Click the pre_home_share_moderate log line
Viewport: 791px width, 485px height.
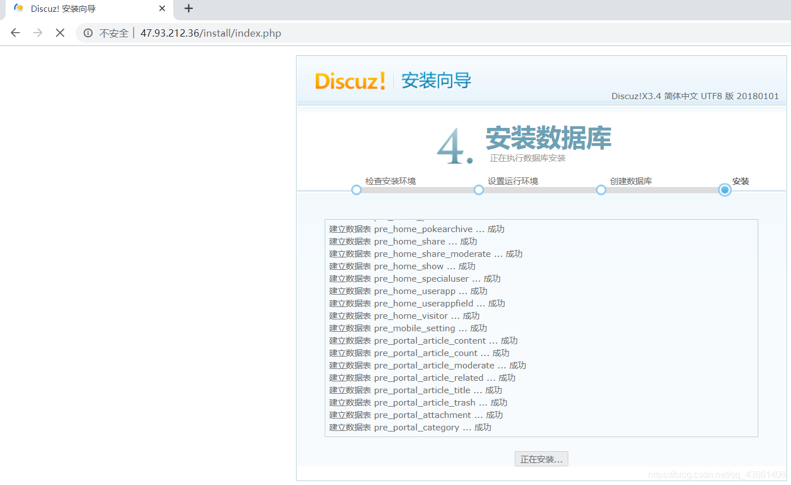click(x=426, y=254)
